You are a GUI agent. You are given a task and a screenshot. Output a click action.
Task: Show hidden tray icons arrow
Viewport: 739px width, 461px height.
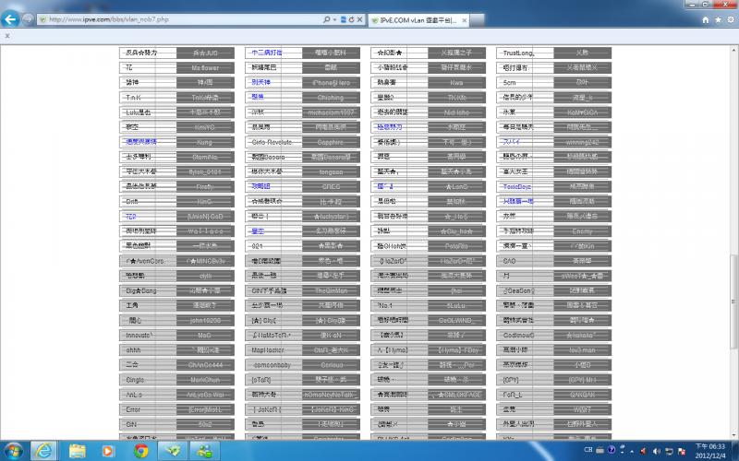632,452
